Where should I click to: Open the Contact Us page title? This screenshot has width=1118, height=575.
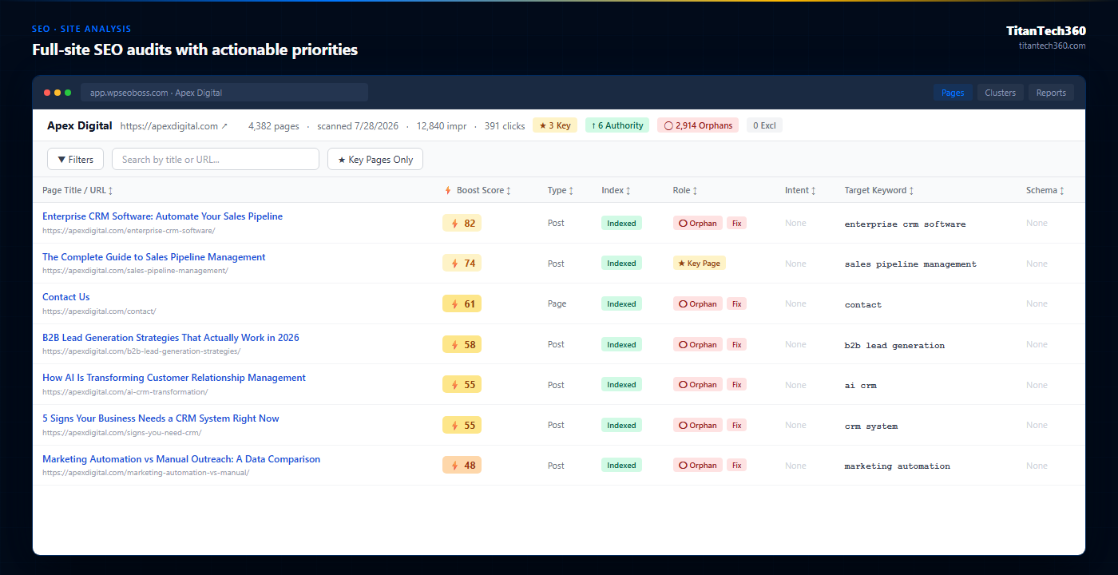66,297
